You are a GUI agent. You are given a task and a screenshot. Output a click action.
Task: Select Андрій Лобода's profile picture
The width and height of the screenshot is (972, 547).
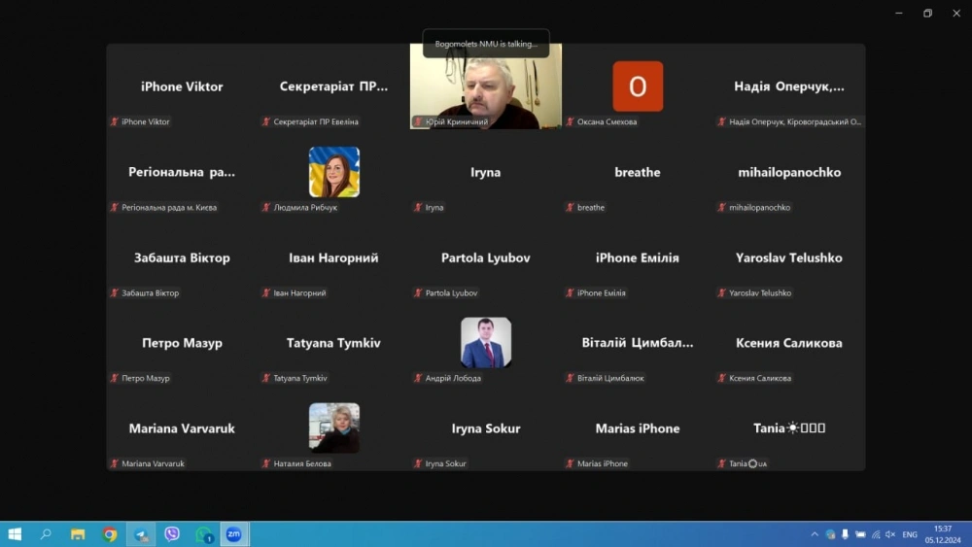(x=486, y=343)
